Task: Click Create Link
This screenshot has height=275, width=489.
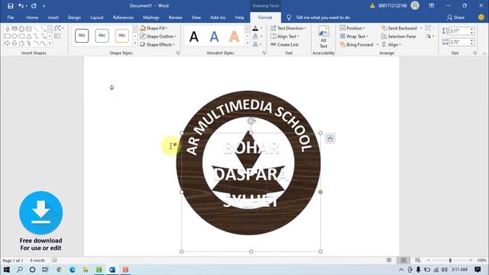Action: point(284,44)
